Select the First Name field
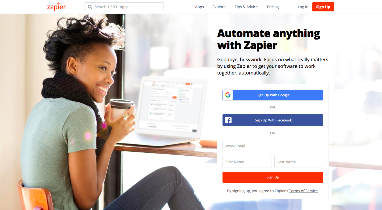 tap(247, 162)
